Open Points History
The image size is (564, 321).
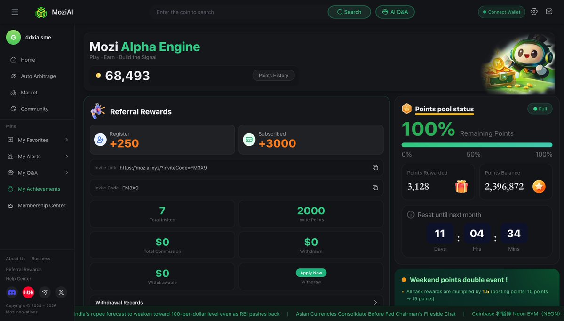273,76
